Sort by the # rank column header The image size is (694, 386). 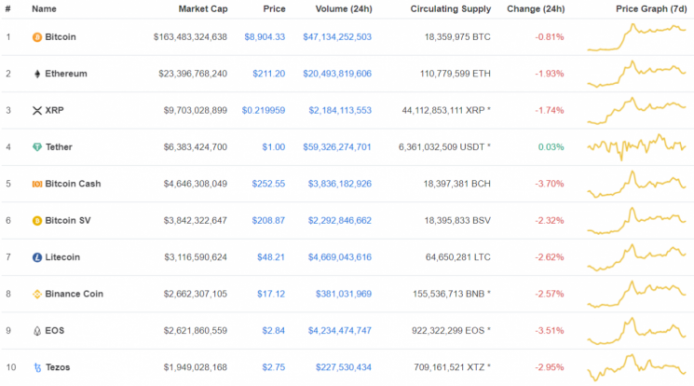pos(8,9)
